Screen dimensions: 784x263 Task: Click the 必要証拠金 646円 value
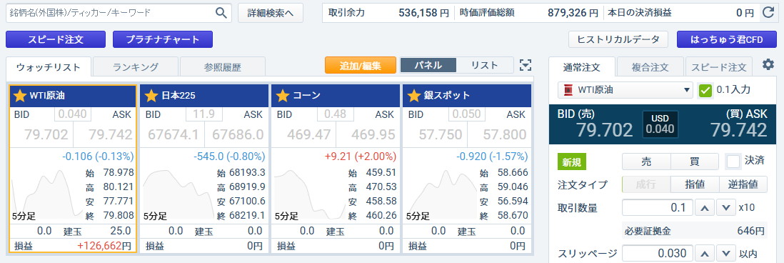tap(750, 231)
